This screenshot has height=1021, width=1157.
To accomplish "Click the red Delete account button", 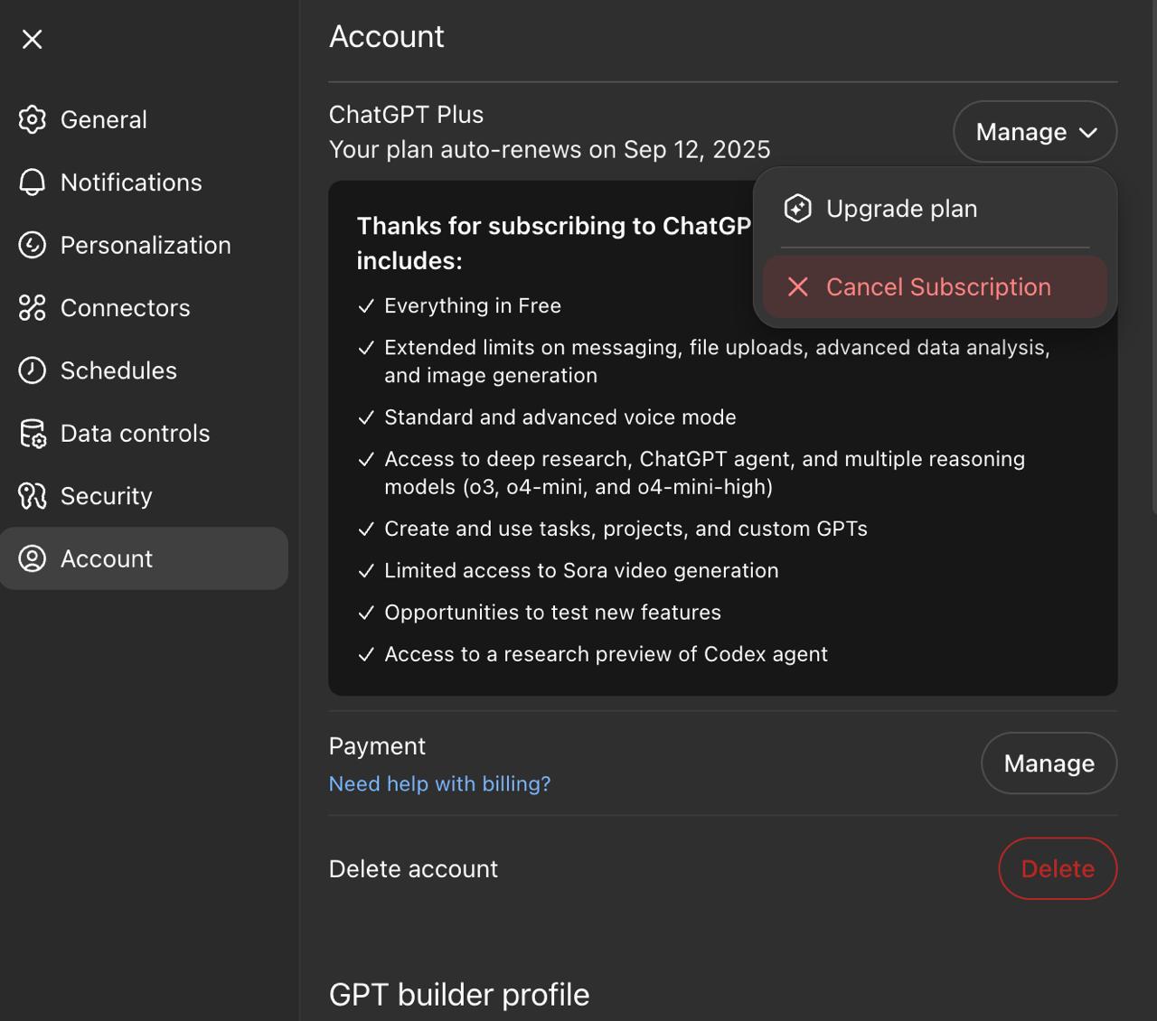I will tap(1058, 868).
